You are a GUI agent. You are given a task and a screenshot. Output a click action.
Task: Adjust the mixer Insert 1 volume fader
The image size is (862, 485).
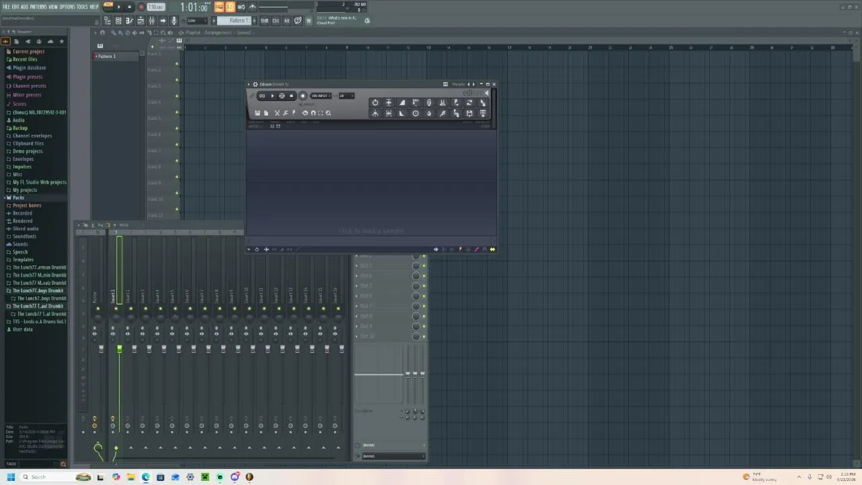119,349
